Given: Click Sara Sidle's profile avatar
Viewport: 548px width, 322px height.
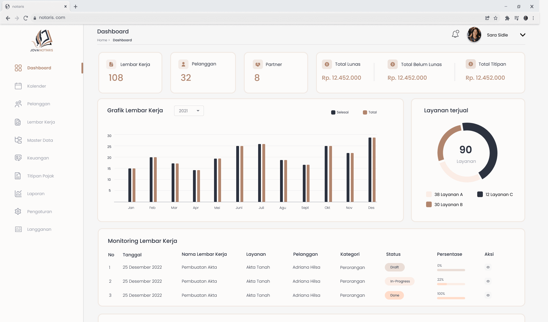Looking at the screenshot, I should [x=474, y=35].
